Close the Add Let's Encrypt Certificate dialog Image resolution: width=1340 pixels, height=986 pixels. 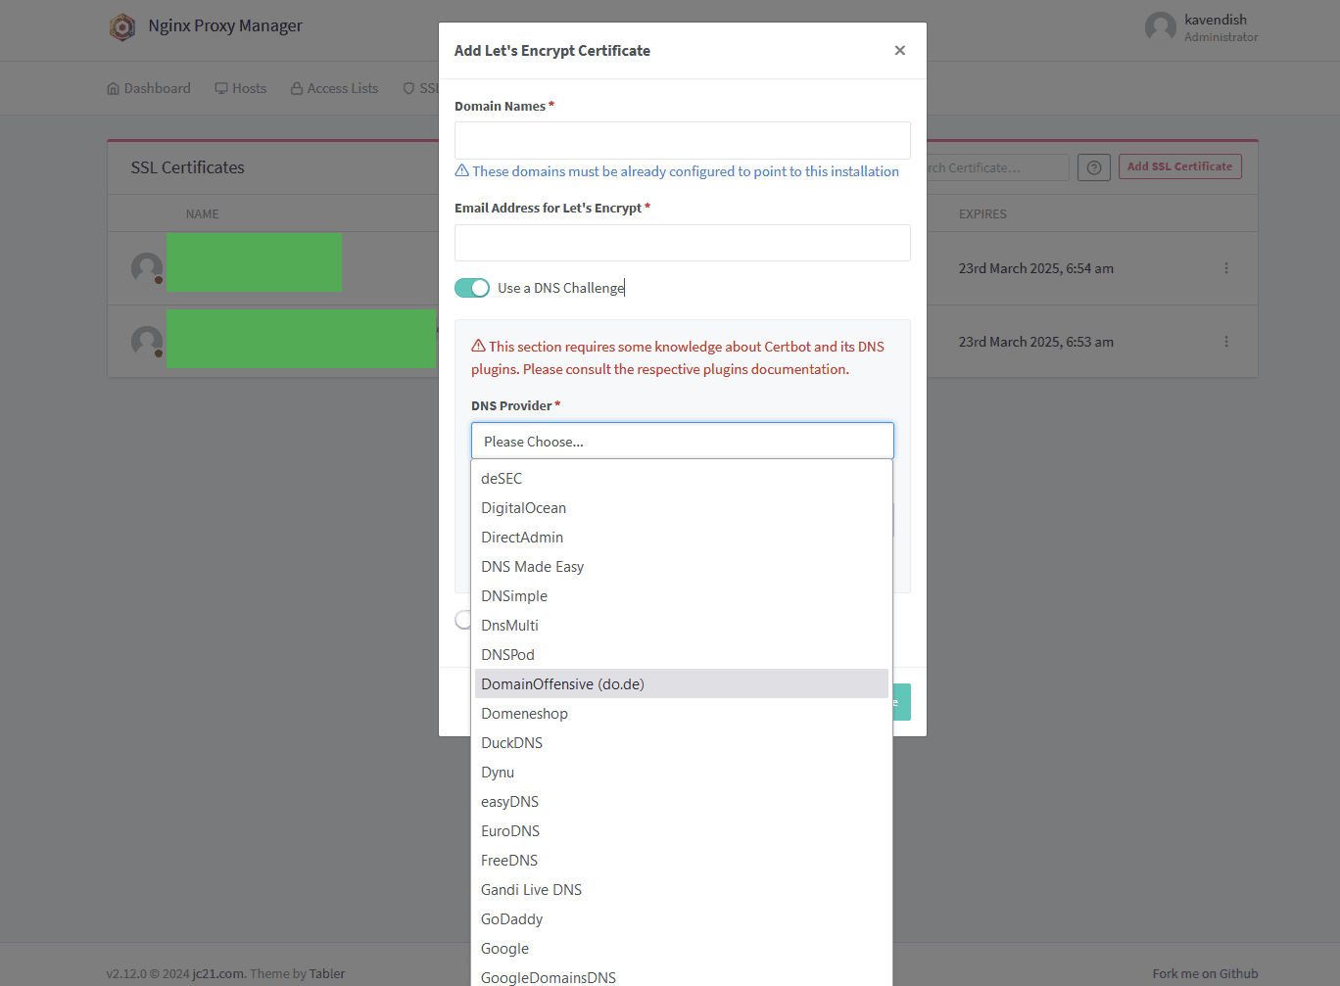(900, 51)
